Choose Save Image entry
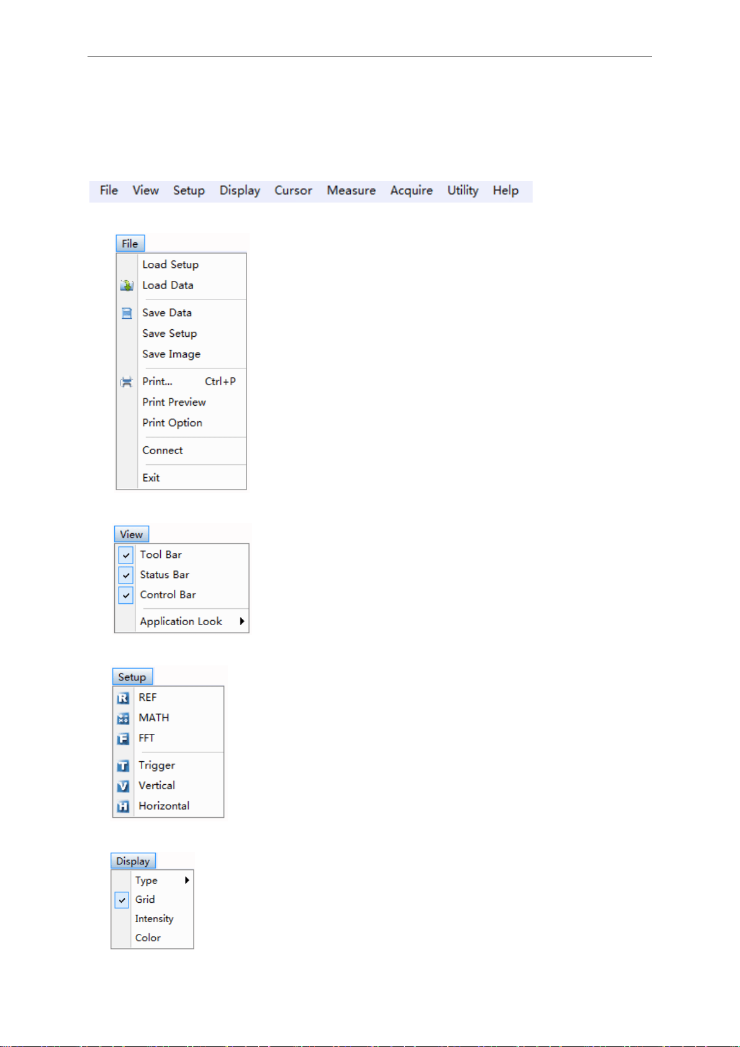The height and width of the screenshot is (1047, 740). (181, 354)
